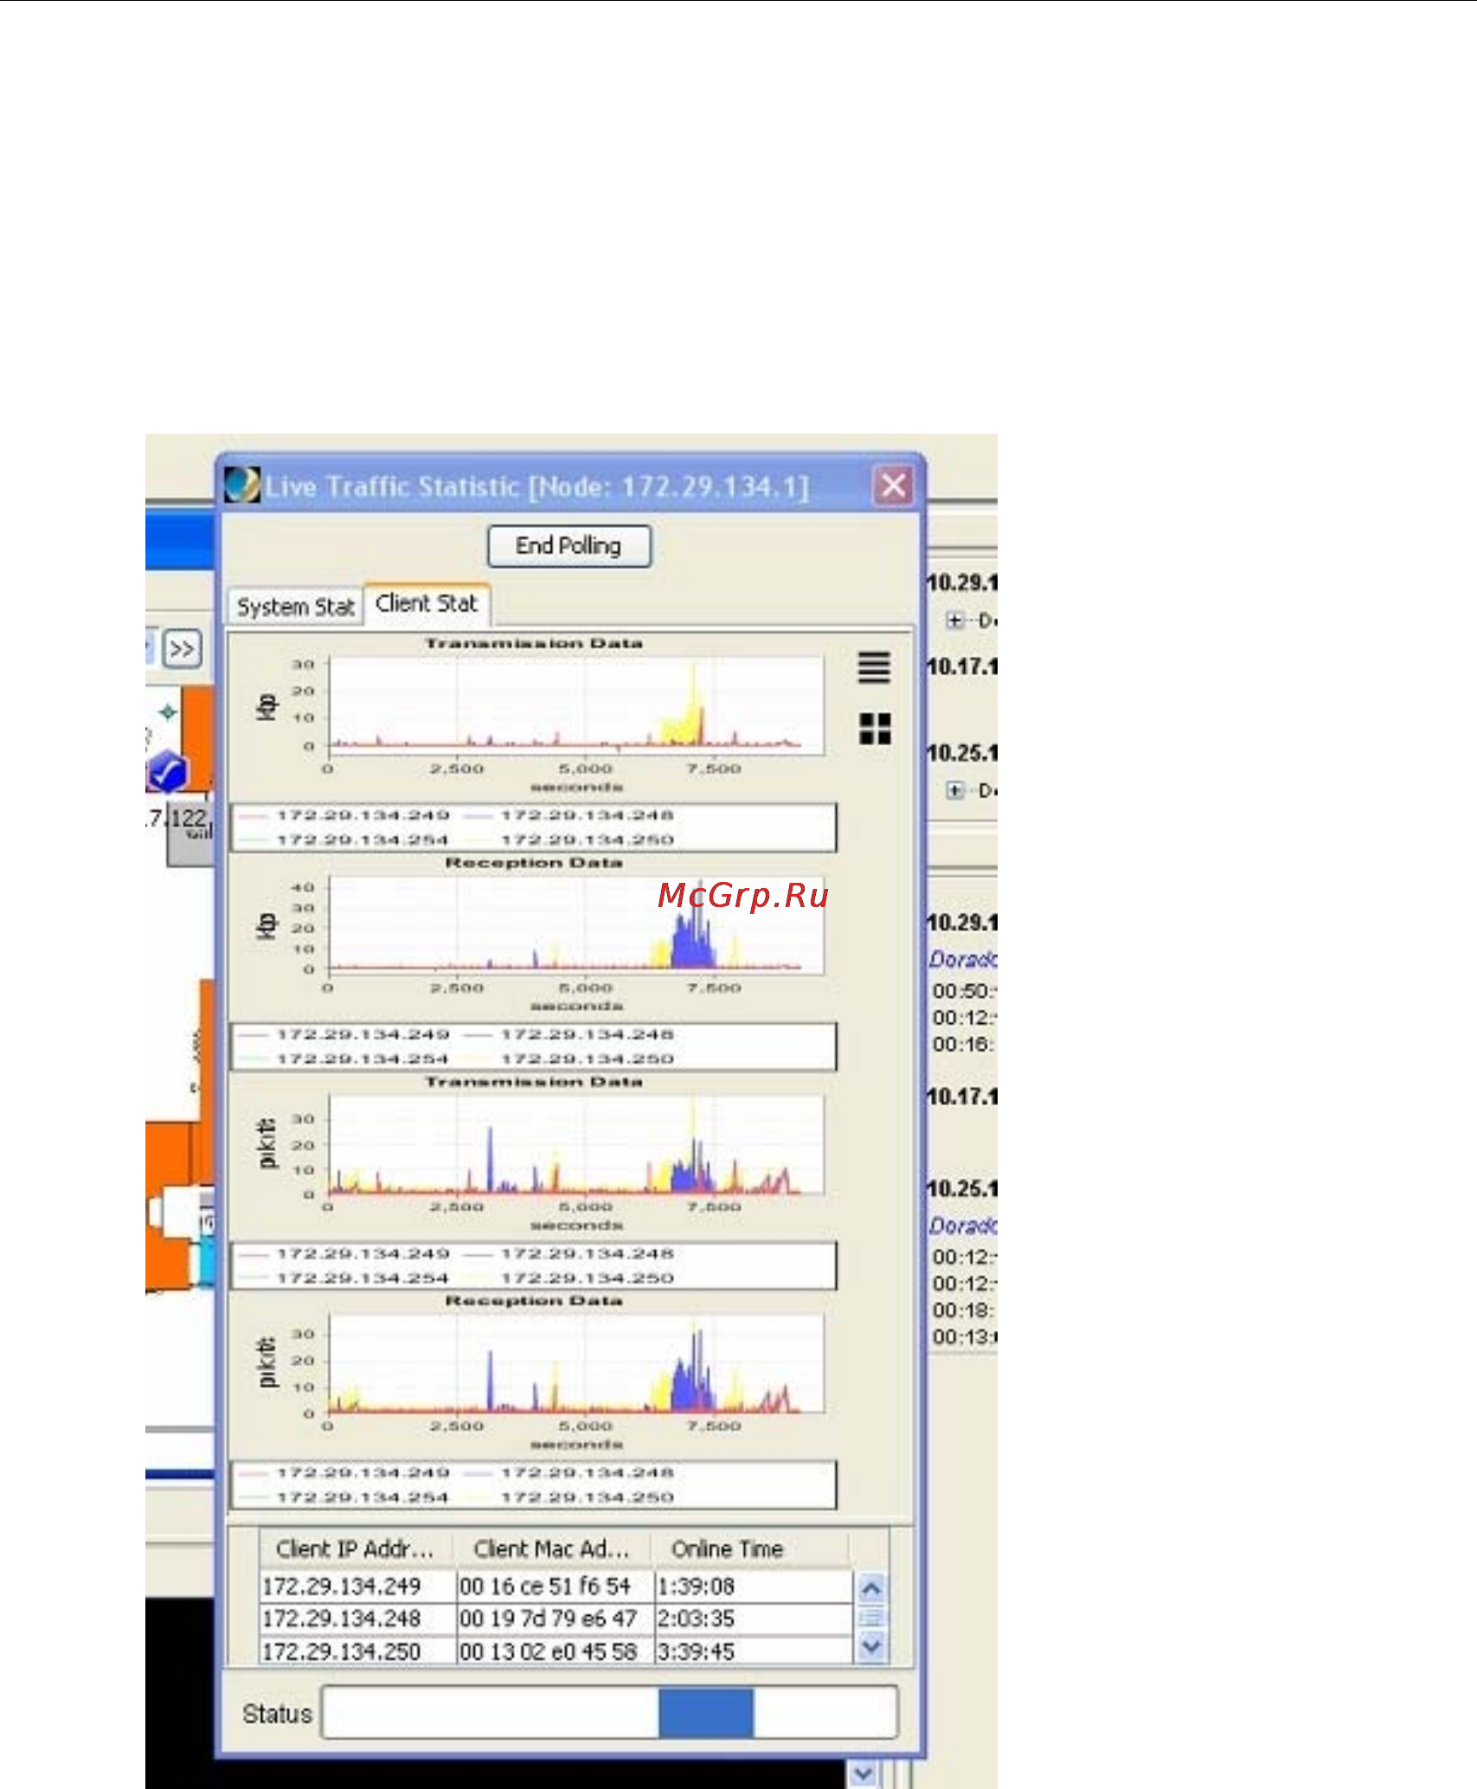Select 00:18 entry in right panel

click(x=962, y=1310)
